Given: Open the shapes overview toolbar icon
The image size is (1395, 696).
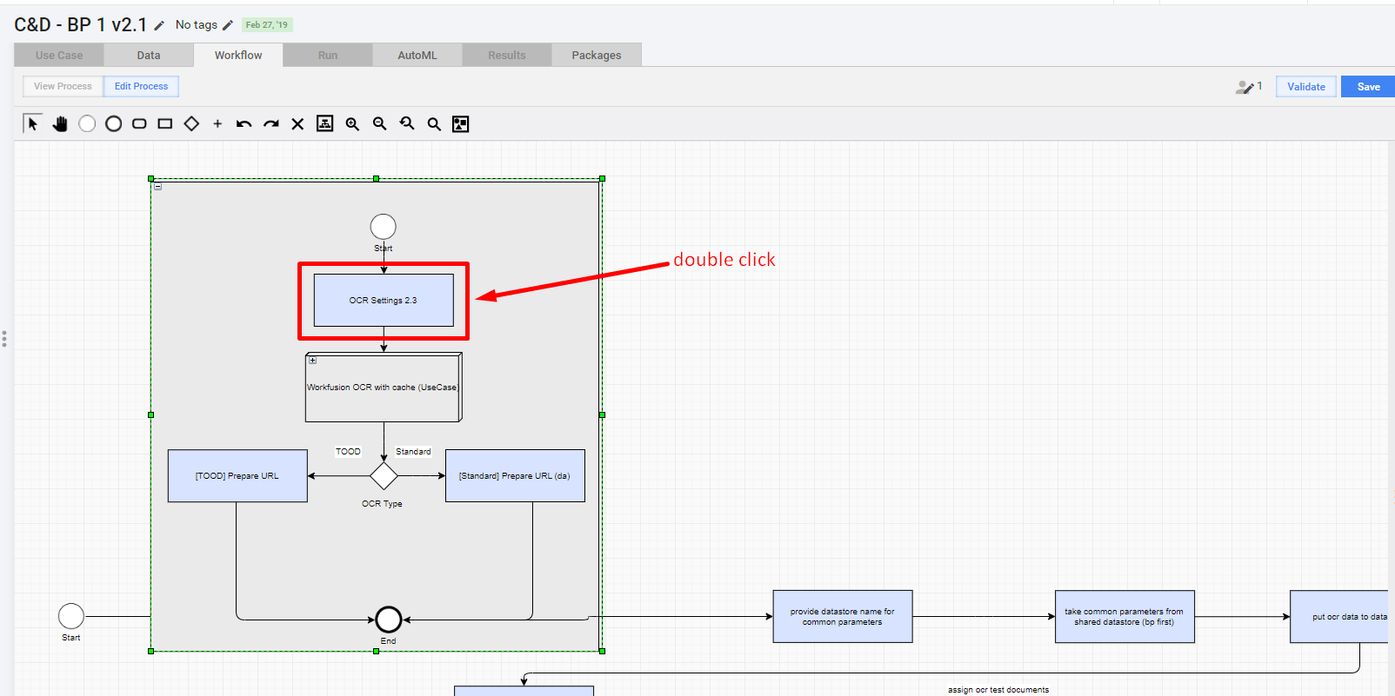Looking at the screenshot, I should point(461,123).
